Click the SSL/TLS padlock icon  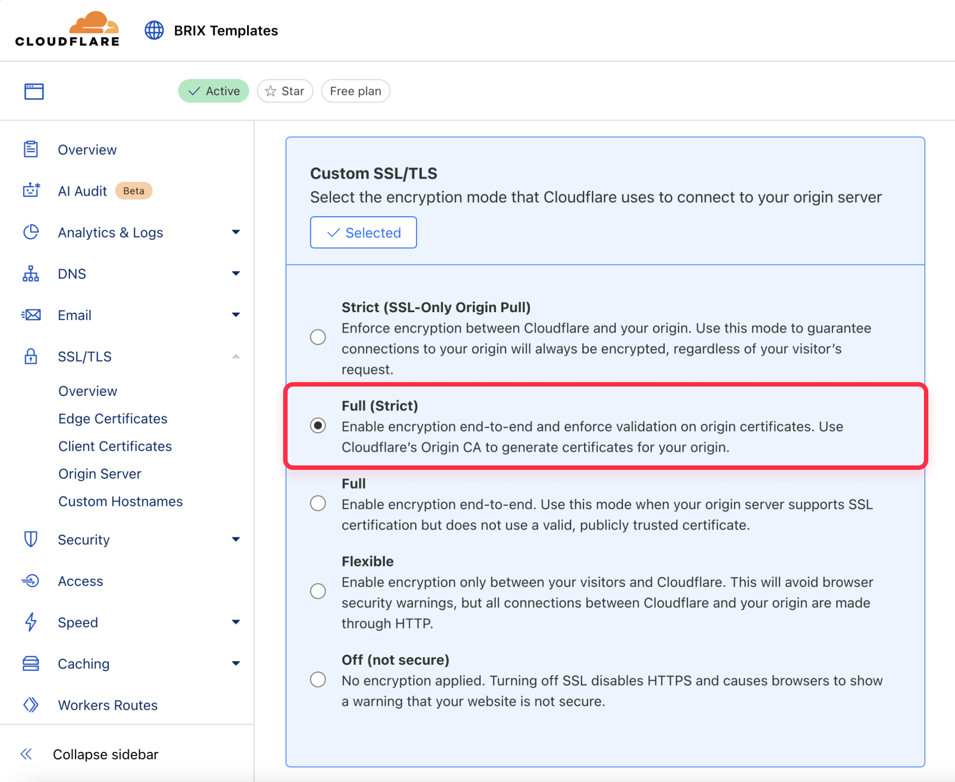pyautogui.click(x=31, y=356)
